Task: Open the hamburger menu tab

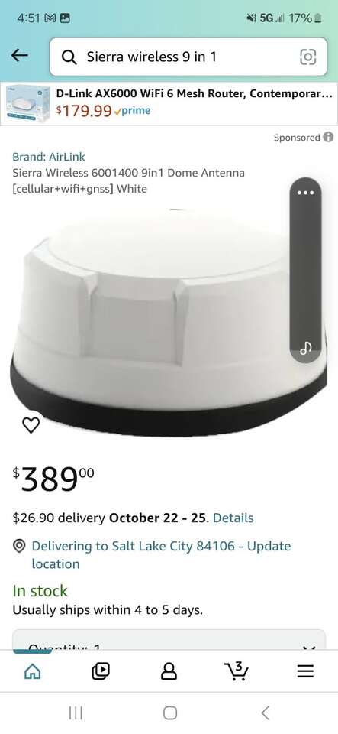Action: click(305, 672)
